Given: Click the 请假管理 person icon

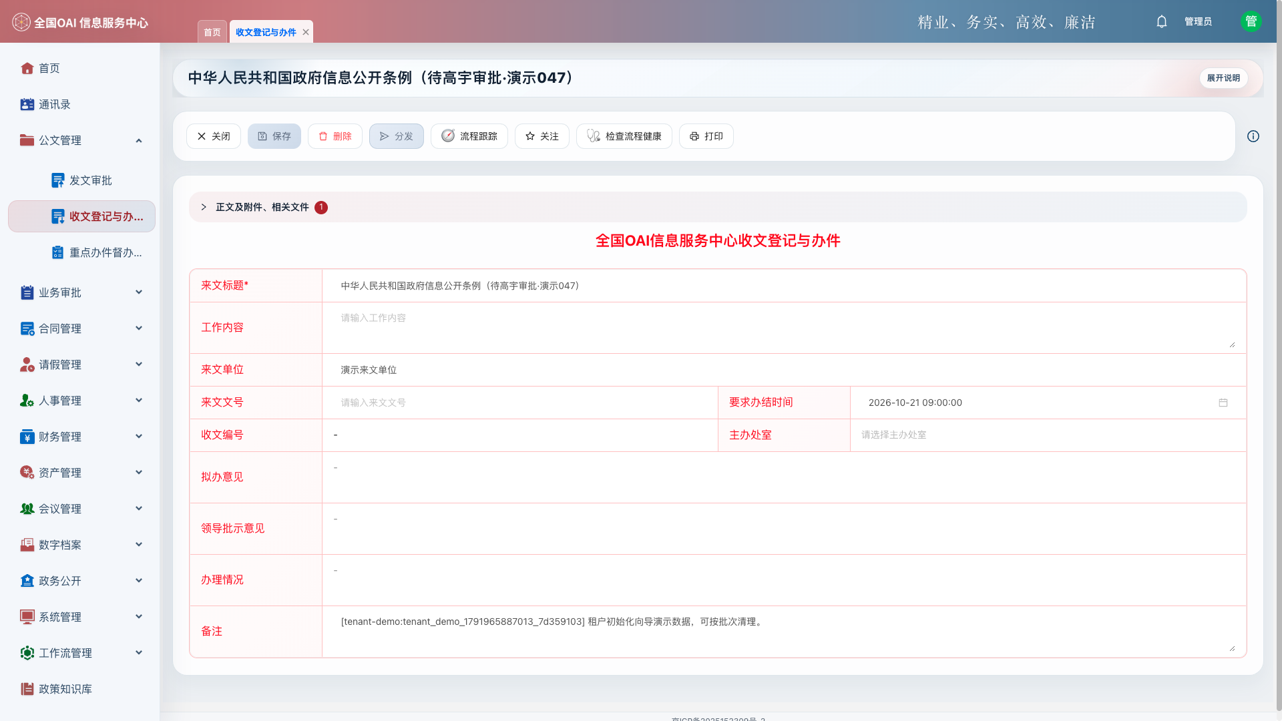Looking at the screenshot, I should 27,365.
